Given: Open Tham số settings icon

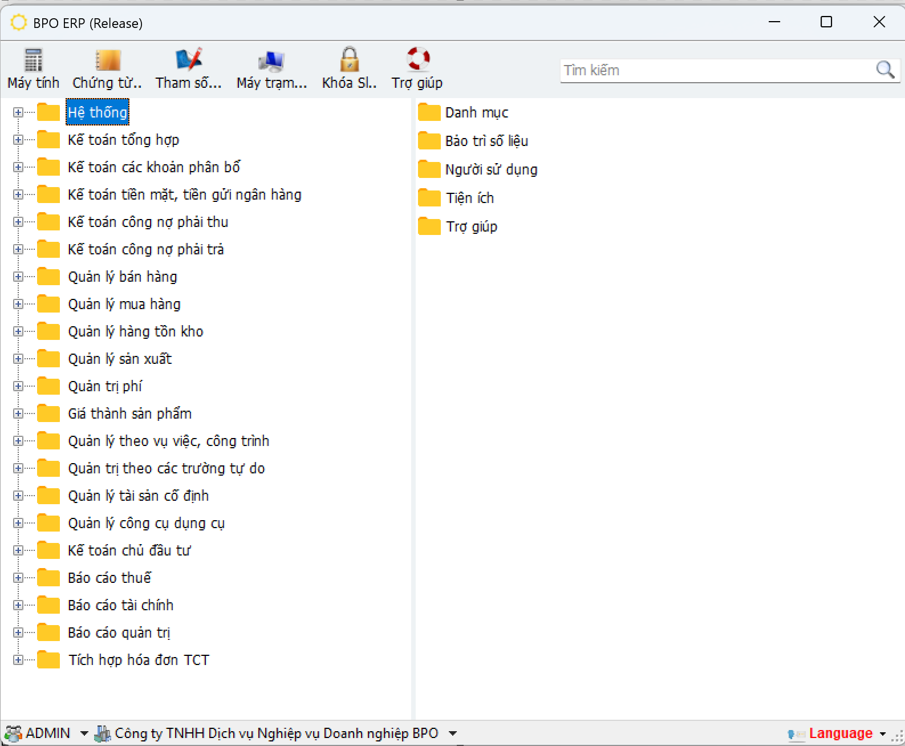Looking at the screenshot, I should tap(189, 60).
